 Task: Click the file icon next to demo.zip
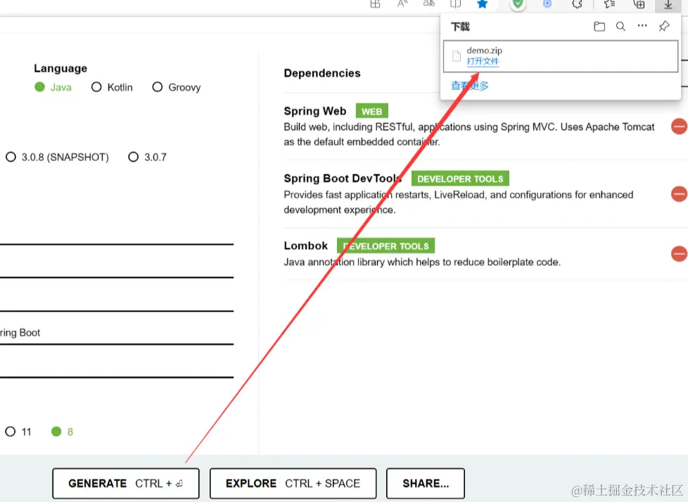coord(457,56)
